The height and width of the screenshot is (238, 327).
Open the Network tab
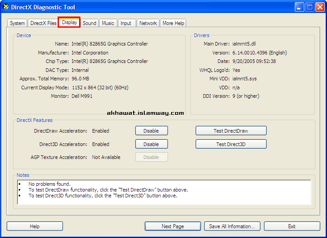click(148, 23)
